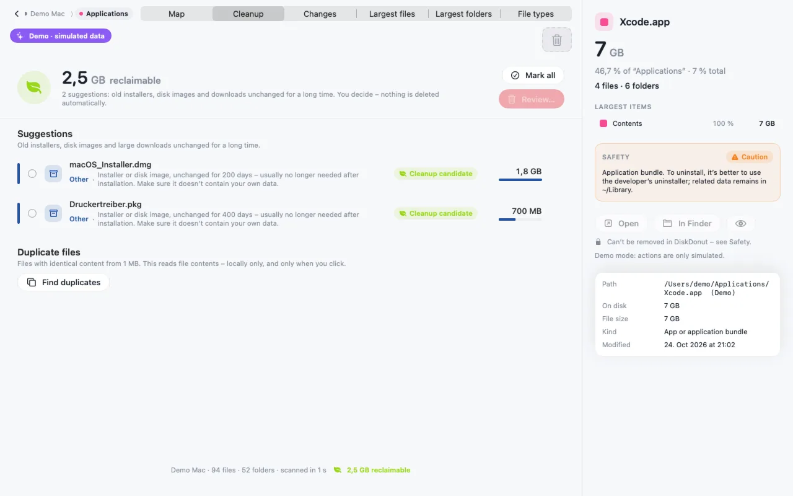Screen dimensions: 793x496
Task: Click Contents row in Largest Items
Action: pyautogui.click(x=687, y=123)
